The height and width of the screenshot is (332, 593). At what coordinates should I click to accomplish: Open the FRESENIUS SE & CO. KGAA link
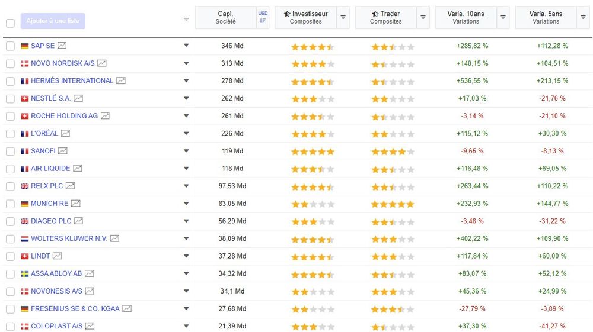pos(75,309)
